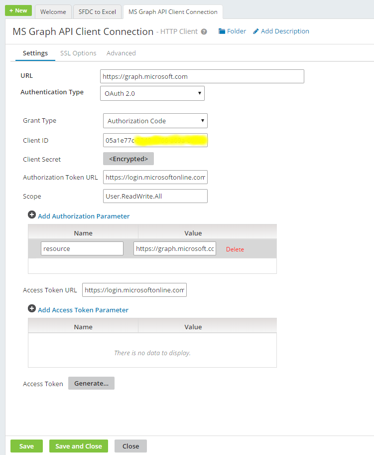Switch to the Advanced tab

(x=121, y=53)
